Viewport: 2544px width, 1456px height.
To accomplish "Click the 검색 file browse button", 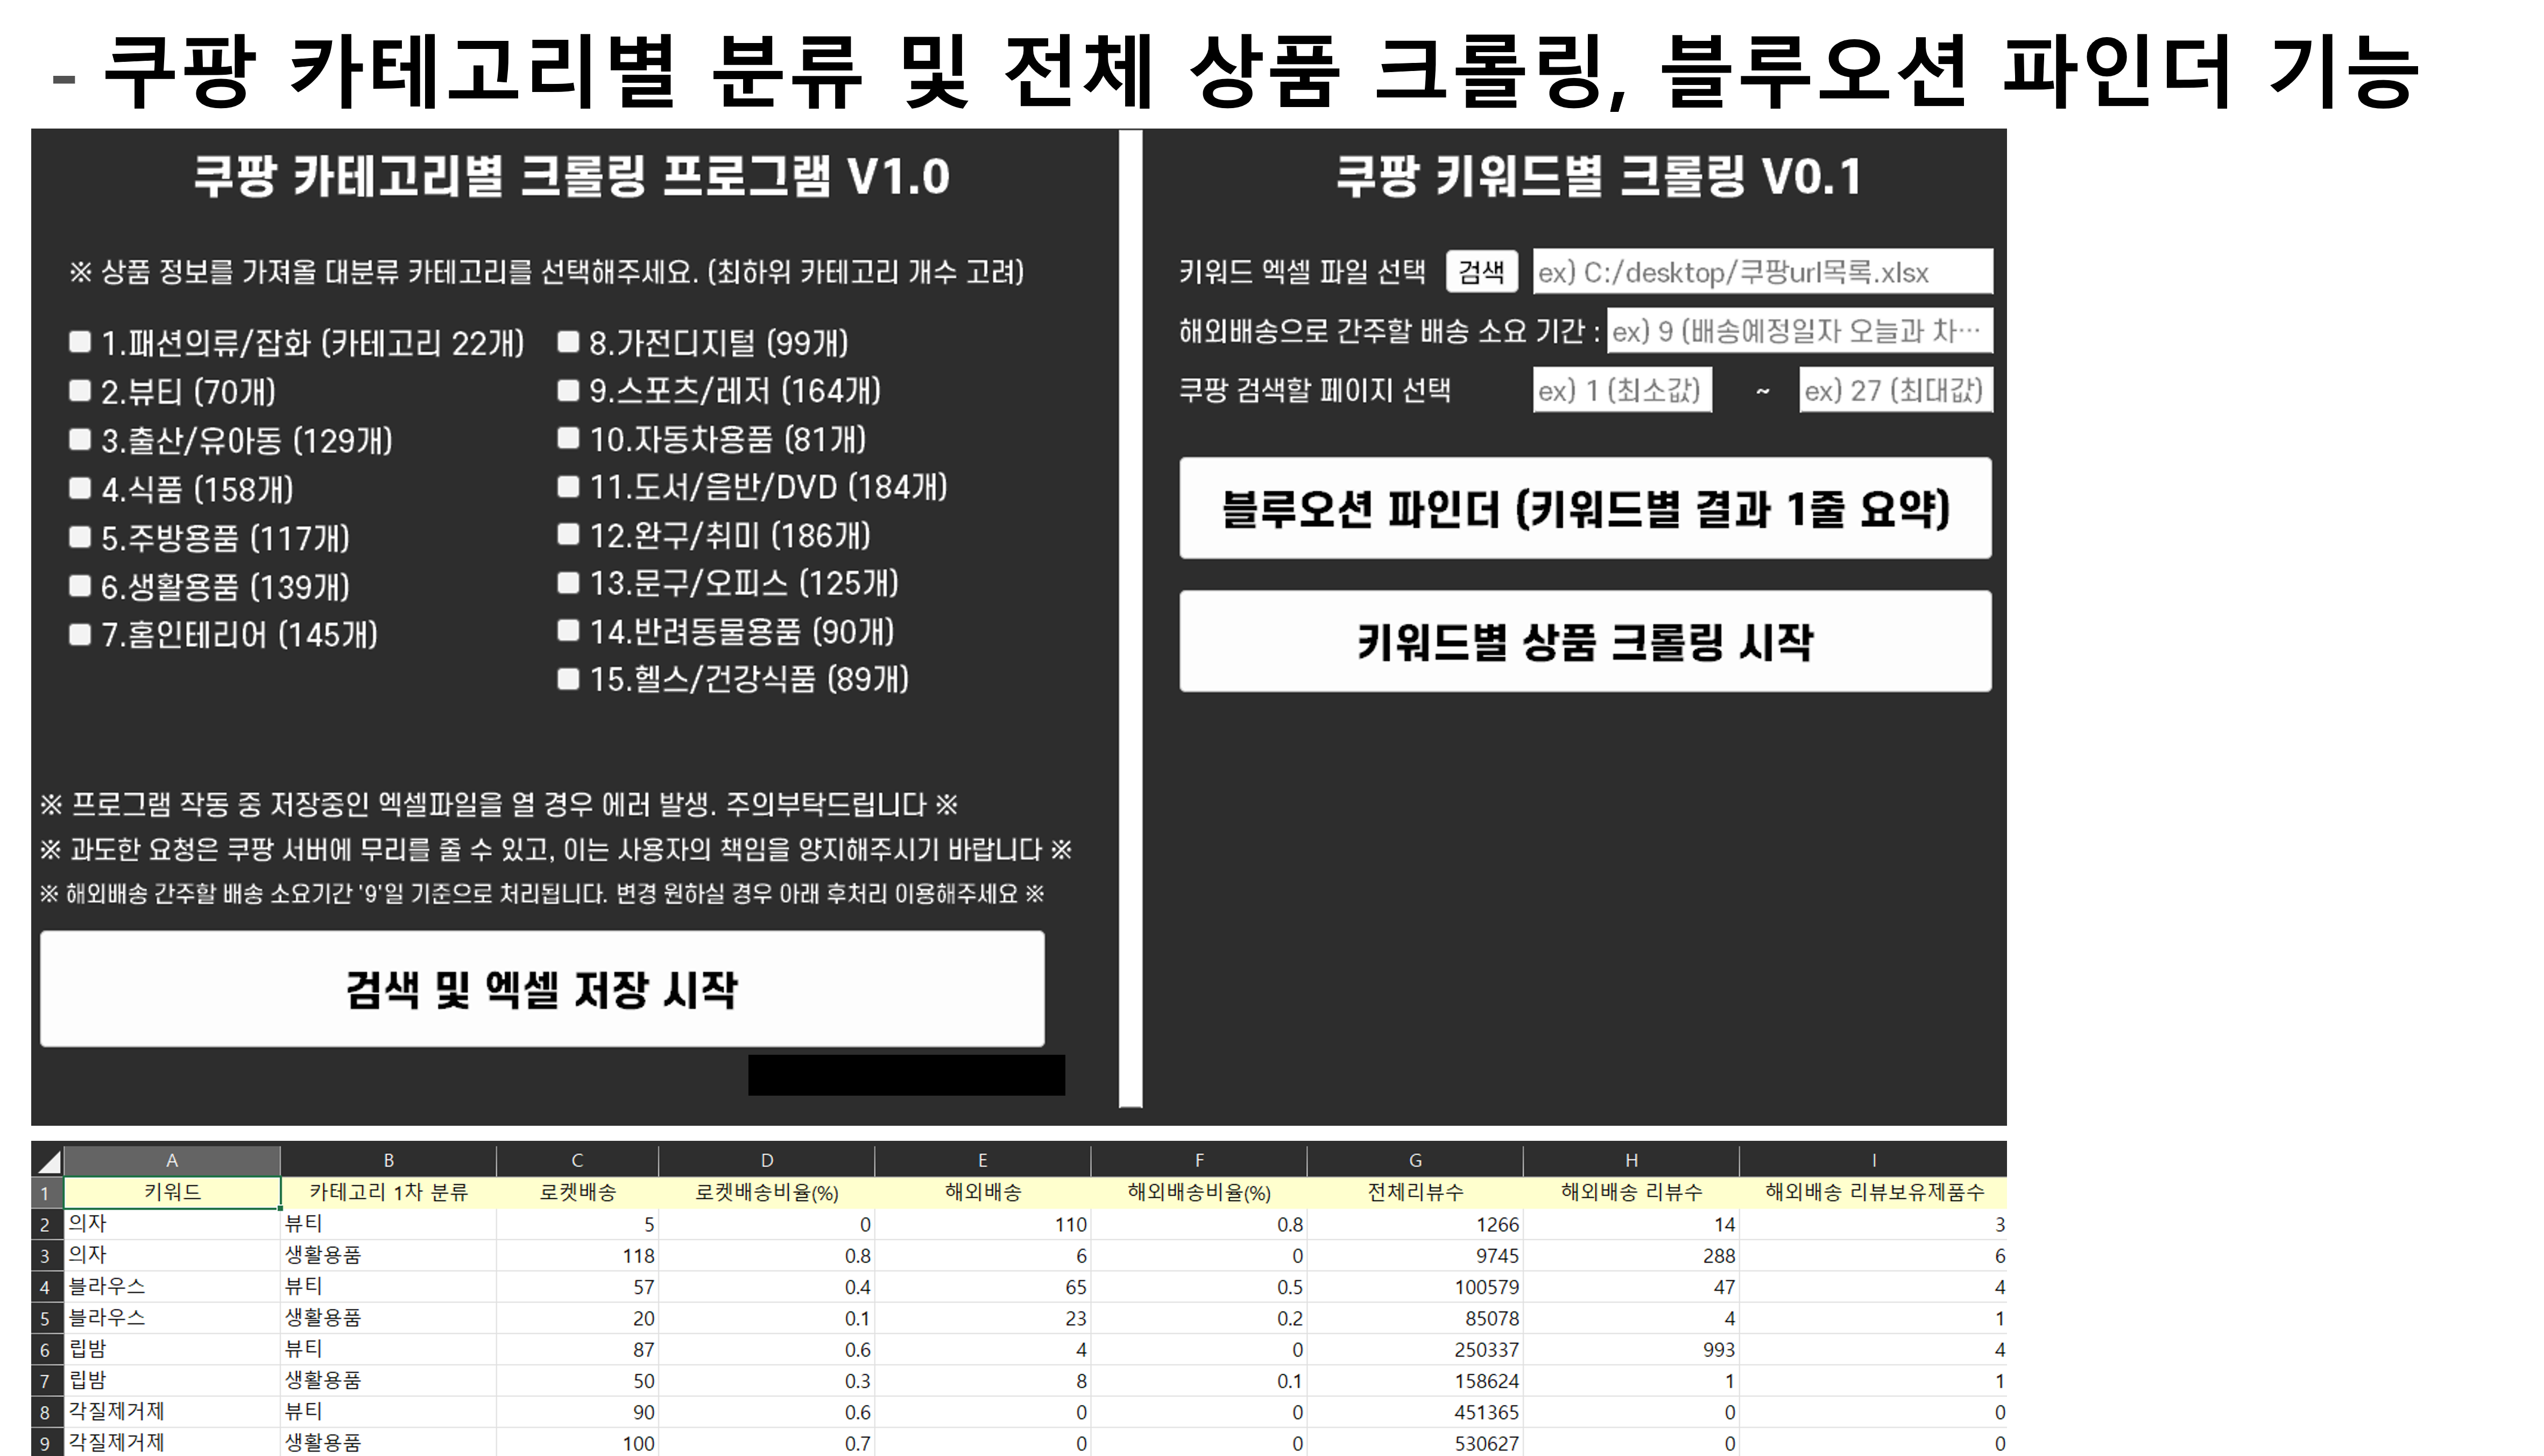I will click(1481, 272).
